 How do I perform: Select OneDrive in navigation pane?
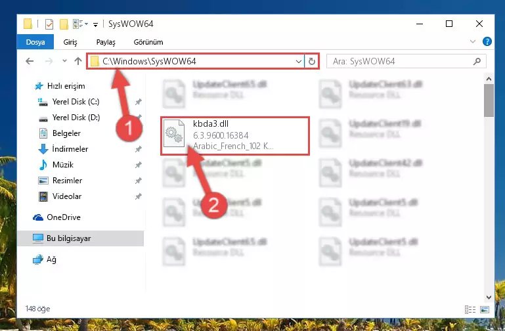point(64,217)
